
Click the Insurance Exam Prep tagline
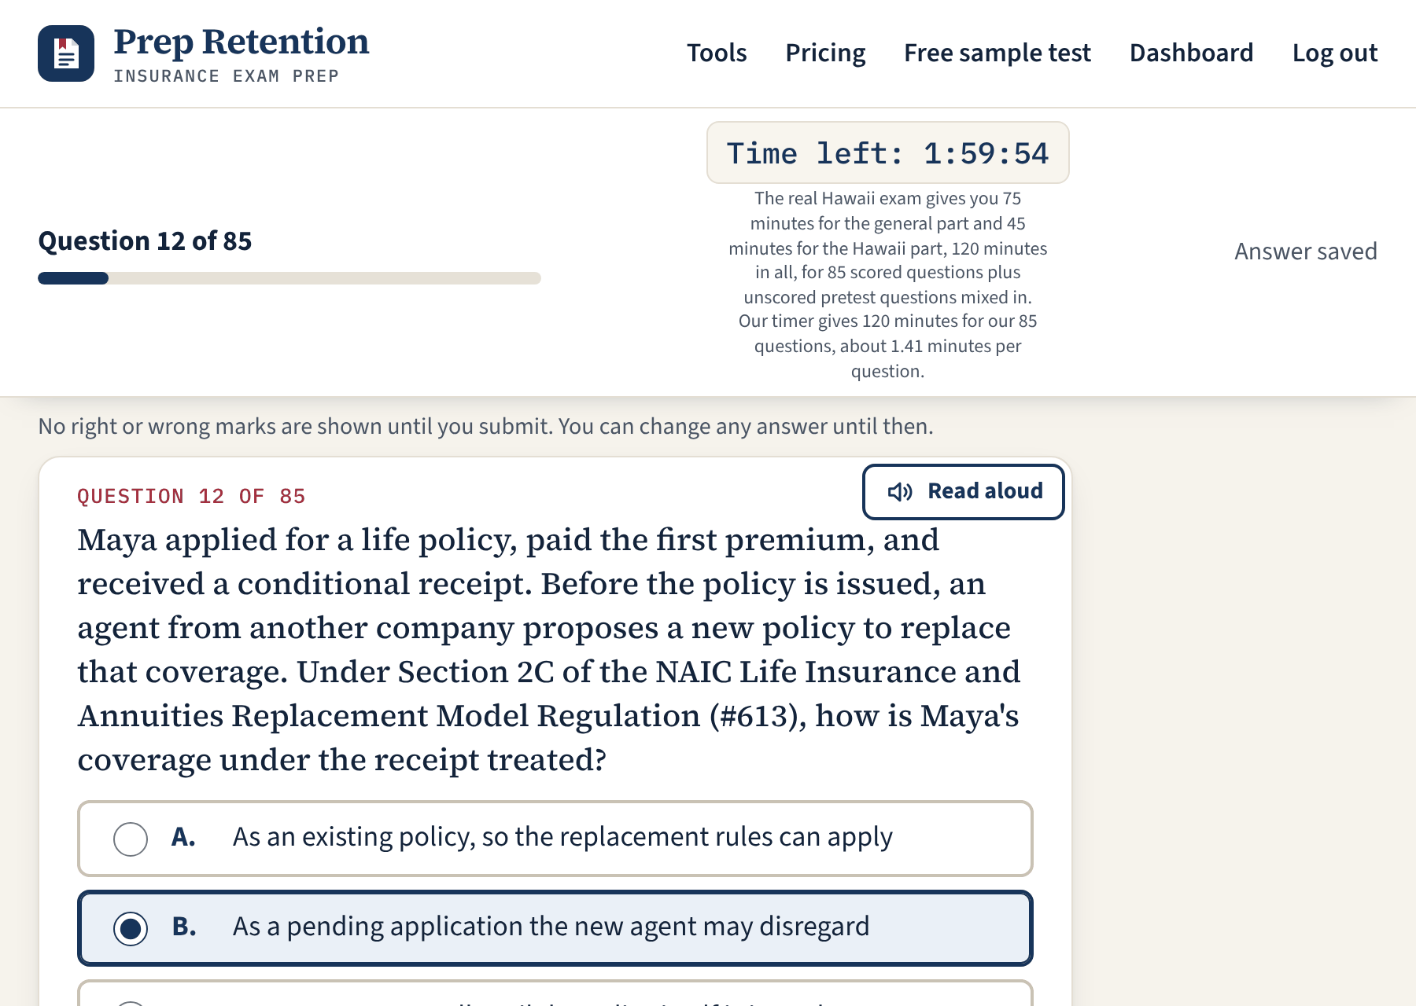click(227, 76)
